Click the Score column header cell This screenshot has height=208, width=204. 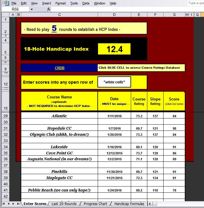click(x=174, y=101)
